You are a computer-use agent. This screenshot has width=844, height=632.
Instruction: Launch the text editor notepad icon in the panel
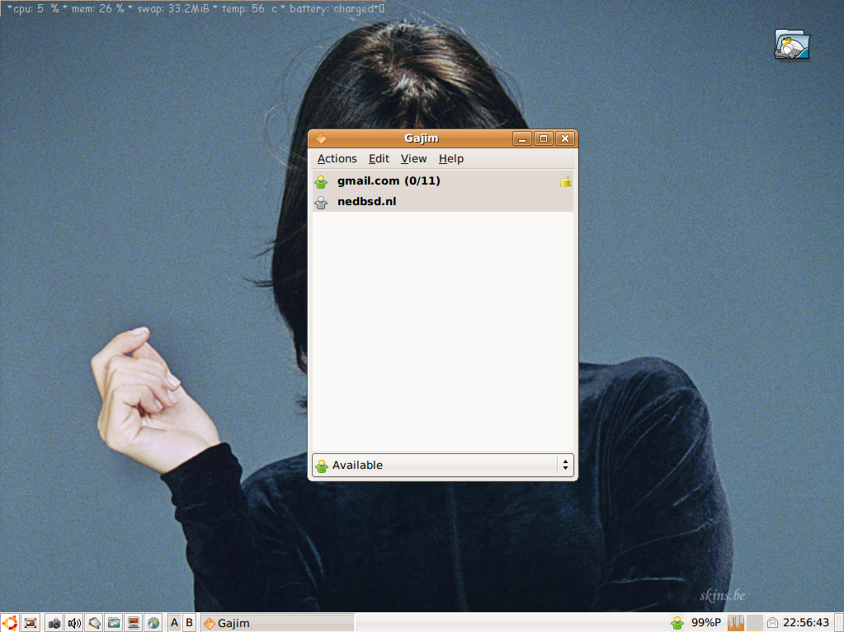(x=94, y=623)
